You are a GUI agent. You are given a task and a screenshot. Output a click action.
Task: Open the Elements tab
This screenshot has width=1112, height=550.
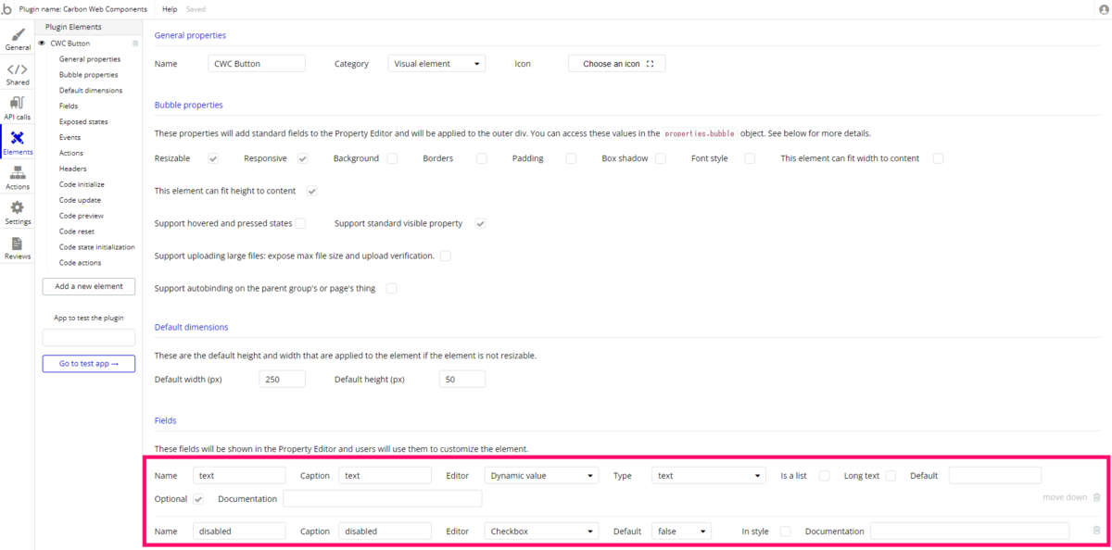pyautogui.click(x=18, y=144)
